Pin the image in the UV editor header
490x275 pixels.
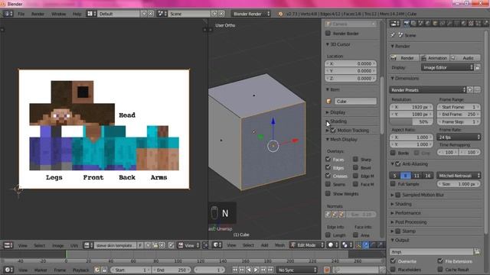coord(171,245)
